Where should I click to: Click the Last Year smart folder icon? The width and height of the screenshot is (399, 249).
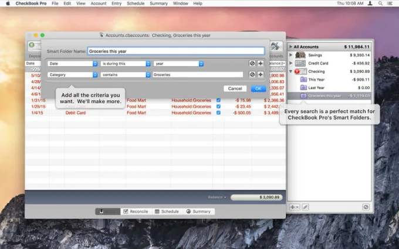coord(303,88)
